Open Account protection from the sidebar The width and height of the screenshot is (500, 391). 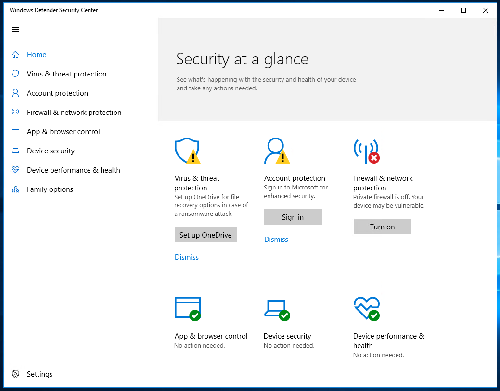tap(57, 93)
